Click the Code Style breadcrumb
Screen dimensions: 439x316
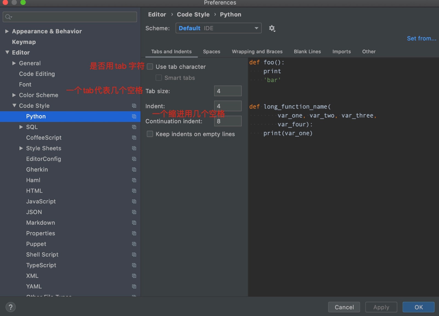pyautogui.click(x=193, y=15)
